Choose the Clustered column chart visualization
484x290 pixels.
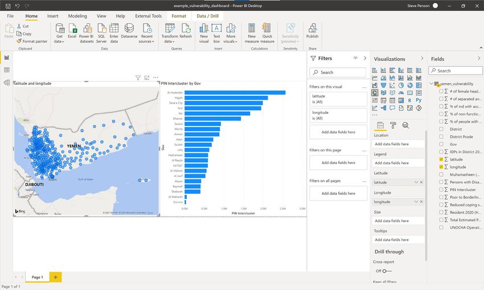[x=401, y=70]
